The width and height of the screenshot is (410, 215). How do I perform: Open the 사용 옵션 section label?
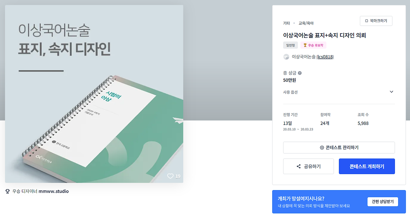[x=290, y=92]
